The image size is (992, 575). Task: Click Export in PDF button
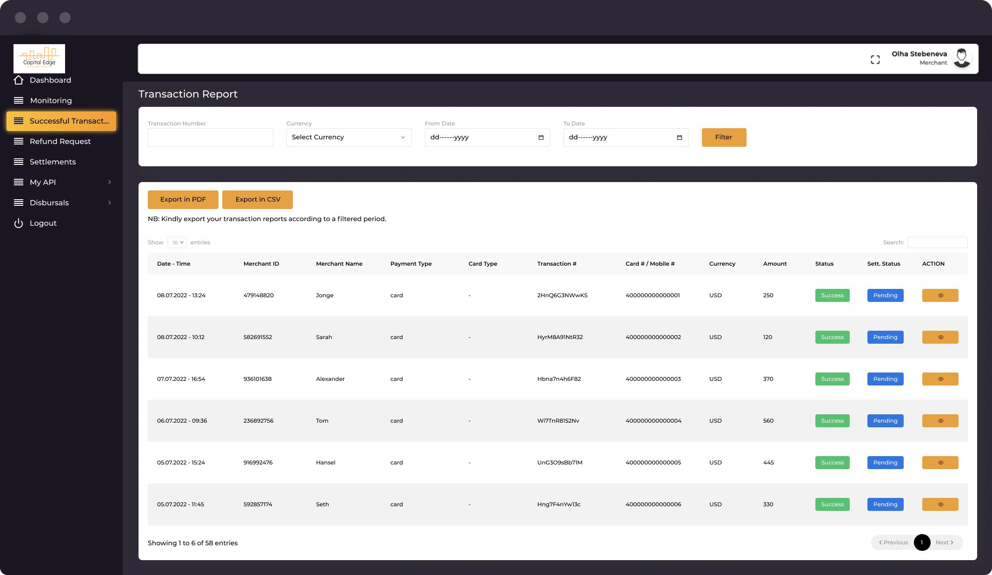(x=183, y=200)
